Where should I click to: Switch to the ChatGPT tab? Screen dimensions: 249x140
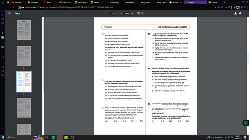click(x=214, y=3)
